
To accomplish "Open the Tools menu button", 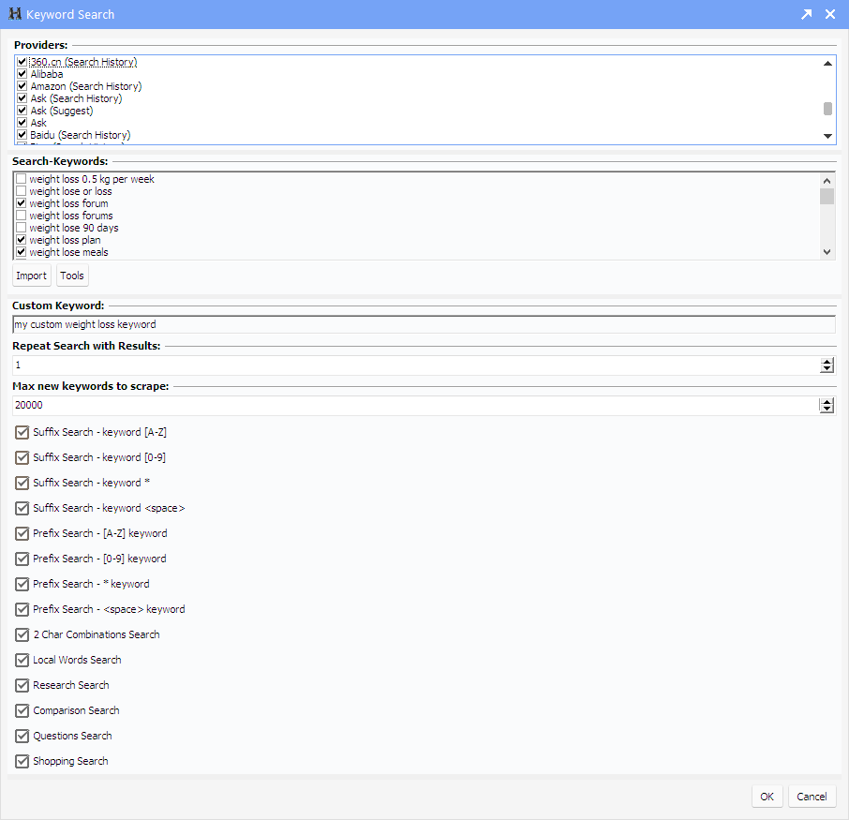I will coord(72,276).
